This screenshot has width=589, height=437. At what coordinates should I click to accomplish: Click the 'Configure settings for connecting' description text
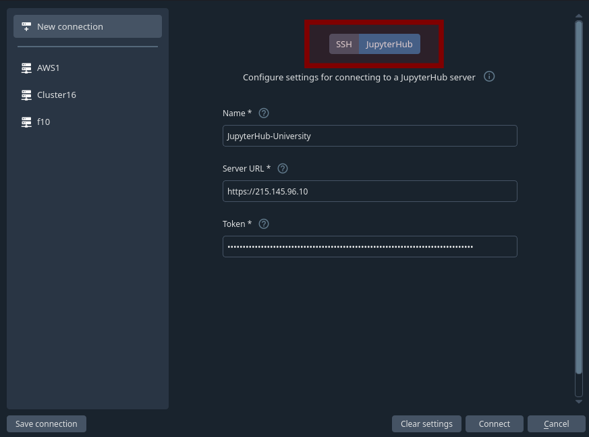pyautogui.click(x=359, y=78)
